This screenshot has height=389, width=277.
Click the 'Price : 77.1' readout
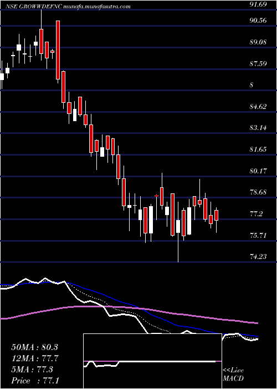[34, 381]
